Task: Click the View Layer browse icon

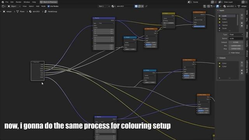Action: pos(220,2)
